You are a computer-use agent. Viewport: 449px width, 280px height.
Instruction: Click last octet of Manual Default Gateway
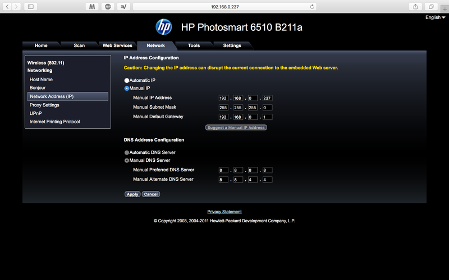pos(267,117)
